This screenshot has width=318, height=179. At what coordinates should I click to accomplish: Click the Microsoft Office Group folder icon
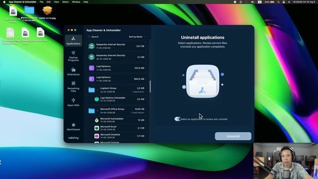pos(91,110)
